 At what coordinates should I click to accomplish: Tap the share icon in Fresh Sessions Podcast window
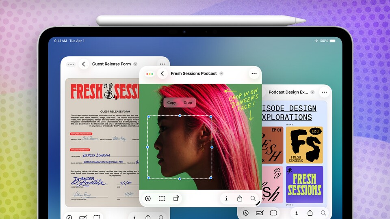(240, 199)
